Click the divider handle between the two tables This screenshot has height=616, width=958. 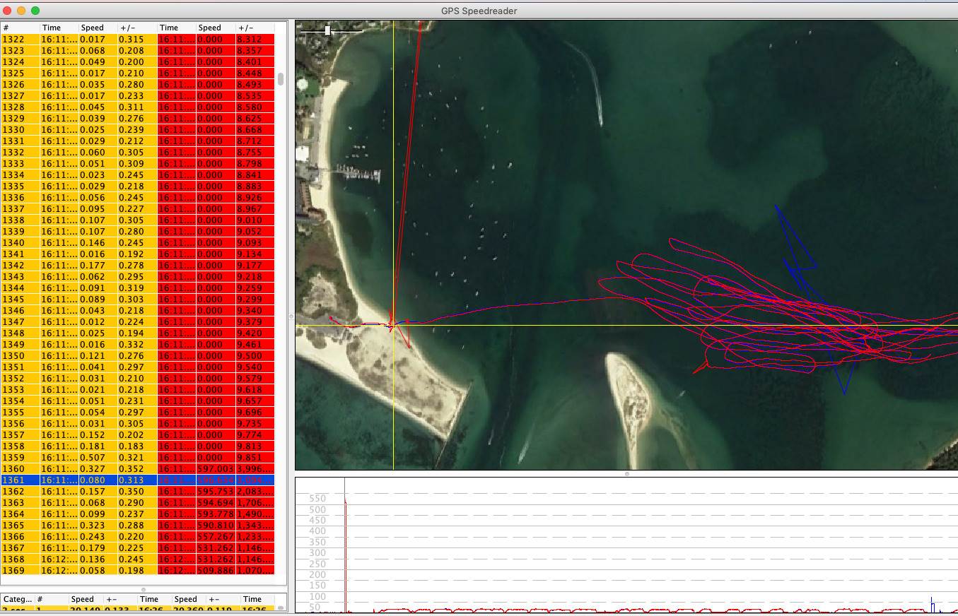(x=144, y=589)
